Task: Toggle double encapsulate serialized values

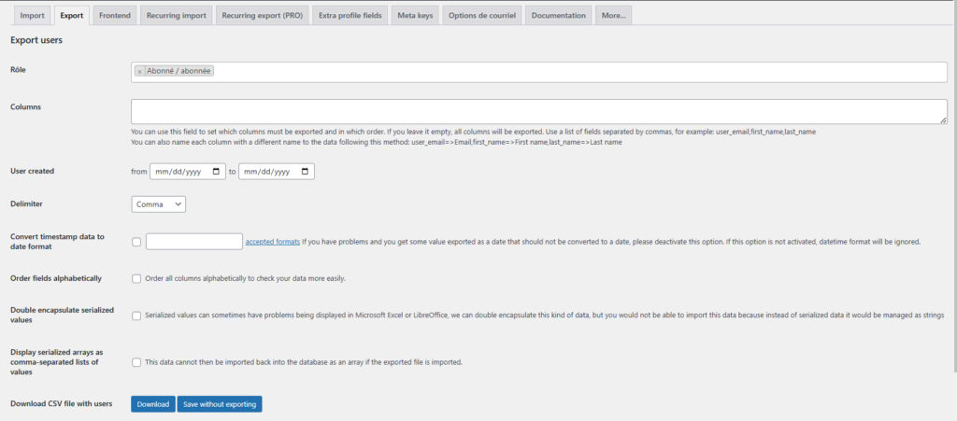Action: (x=137, y=316)
